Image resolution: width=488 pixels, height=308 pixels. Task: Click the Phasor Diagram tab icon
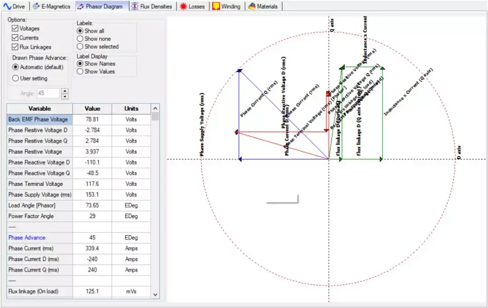80,6
